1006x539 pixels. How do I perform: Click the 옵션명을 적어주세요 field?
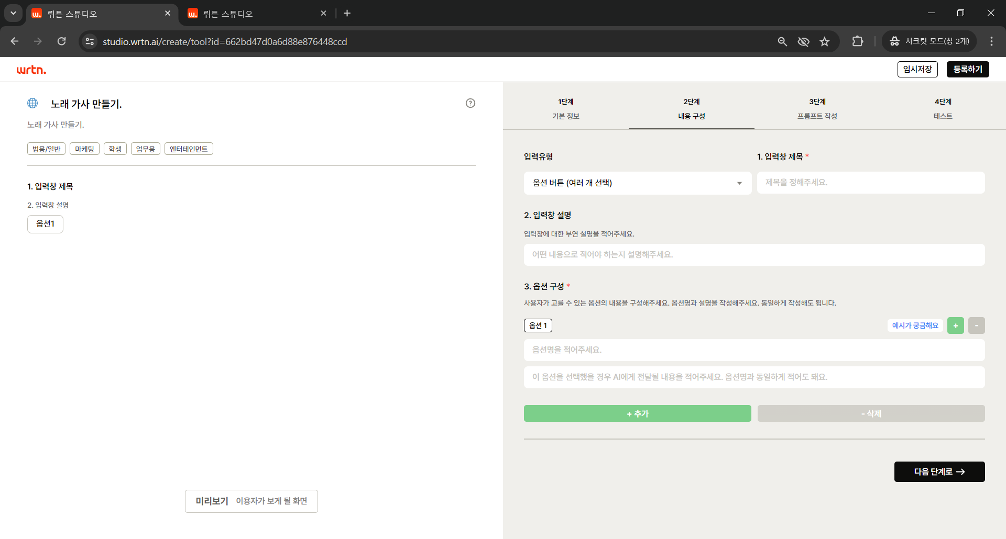click(x=754, y=350)
